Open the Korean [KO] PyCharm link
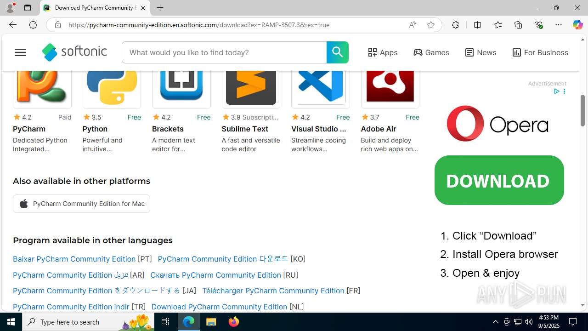 pos(223,259)
